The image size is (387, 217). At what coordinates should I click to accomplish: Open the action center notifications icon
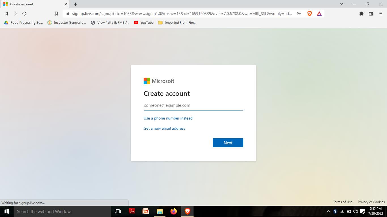[x=362, y=211]
